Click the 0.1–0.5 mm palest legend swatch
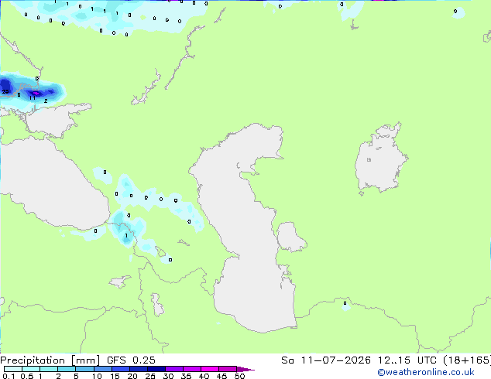The image size is (491, 379). 13,369
